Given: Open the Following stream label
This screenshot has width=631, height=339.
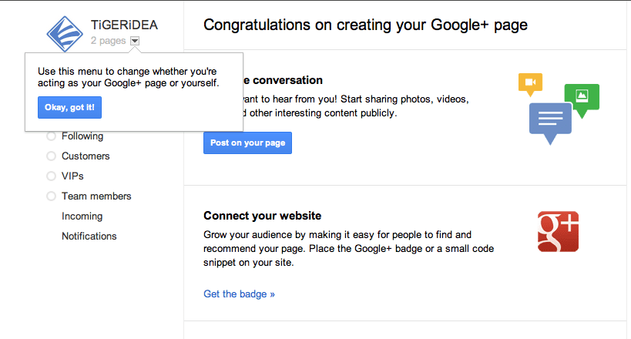Looking at the screenshot, I should coord(82,136).
